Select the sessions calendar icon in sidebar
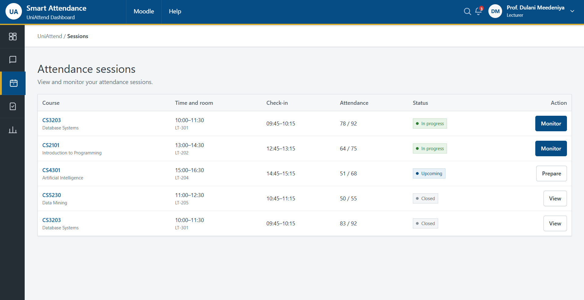Image resolution: width=584 pixels, height=300 pixels. (x=13, y=83)
